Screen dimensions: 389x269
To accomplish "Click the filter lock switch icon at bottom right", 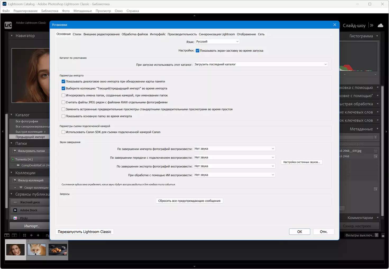I will click(x=383, y=235).
